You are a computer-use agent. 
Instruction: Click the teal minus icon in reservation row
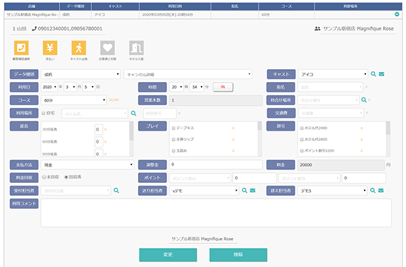(x=397, y=14)
